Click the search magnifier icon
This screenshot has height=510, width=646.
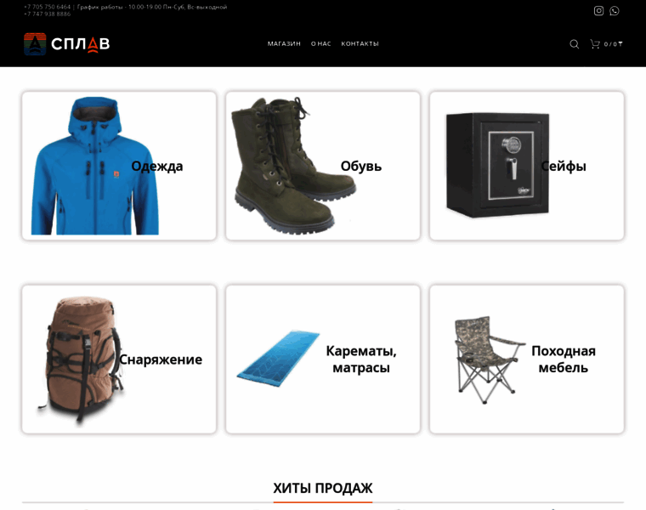click(x=575, y=44)
